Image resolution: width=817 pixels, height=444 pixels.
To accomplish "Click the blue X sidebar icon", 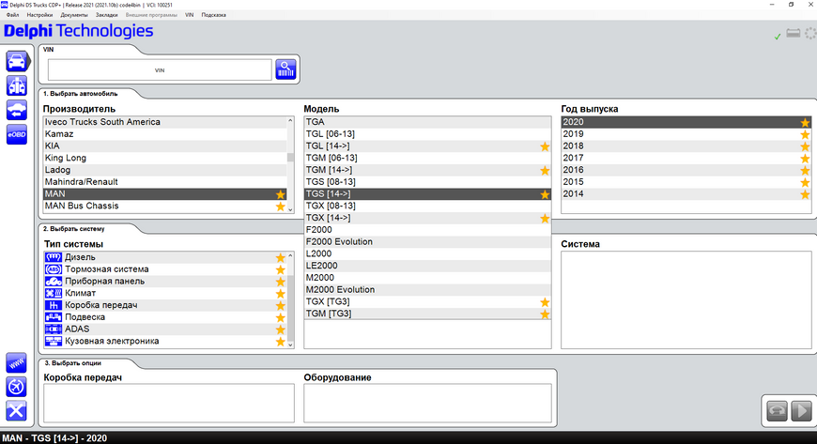I will [16, 410].
